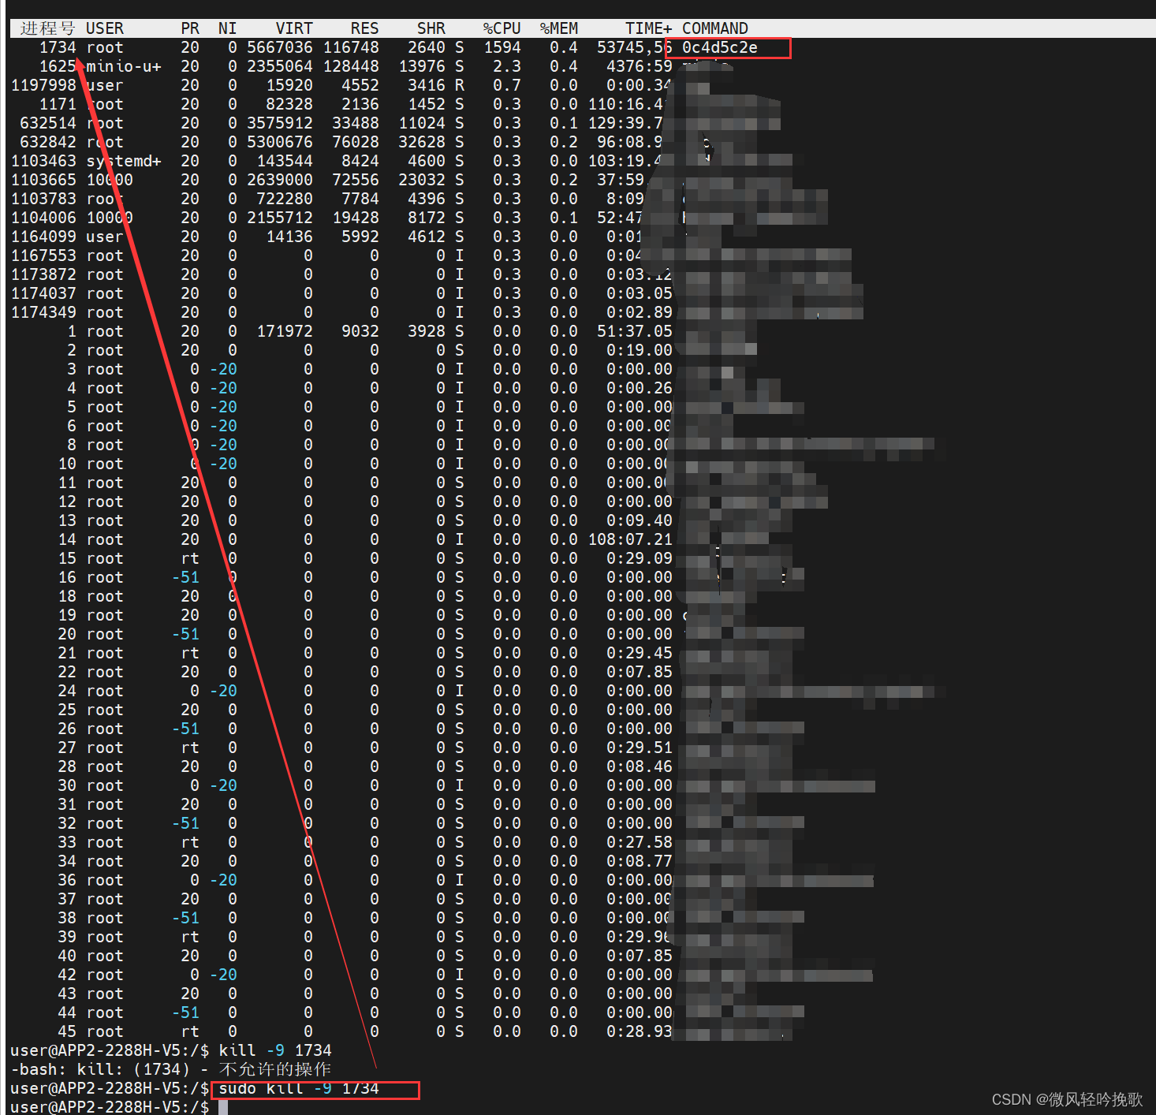Select process ID 1625

coord(58,66)
